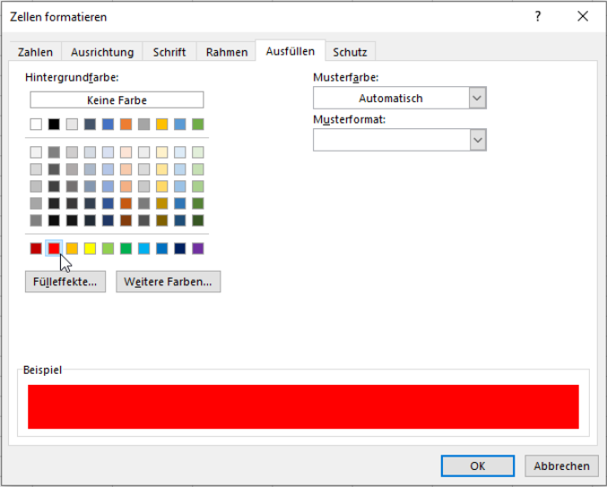The height and width of the screenshot is (487, 607).
Task: Close the Zellen formatieren dialog
Action: coord(583,16)
